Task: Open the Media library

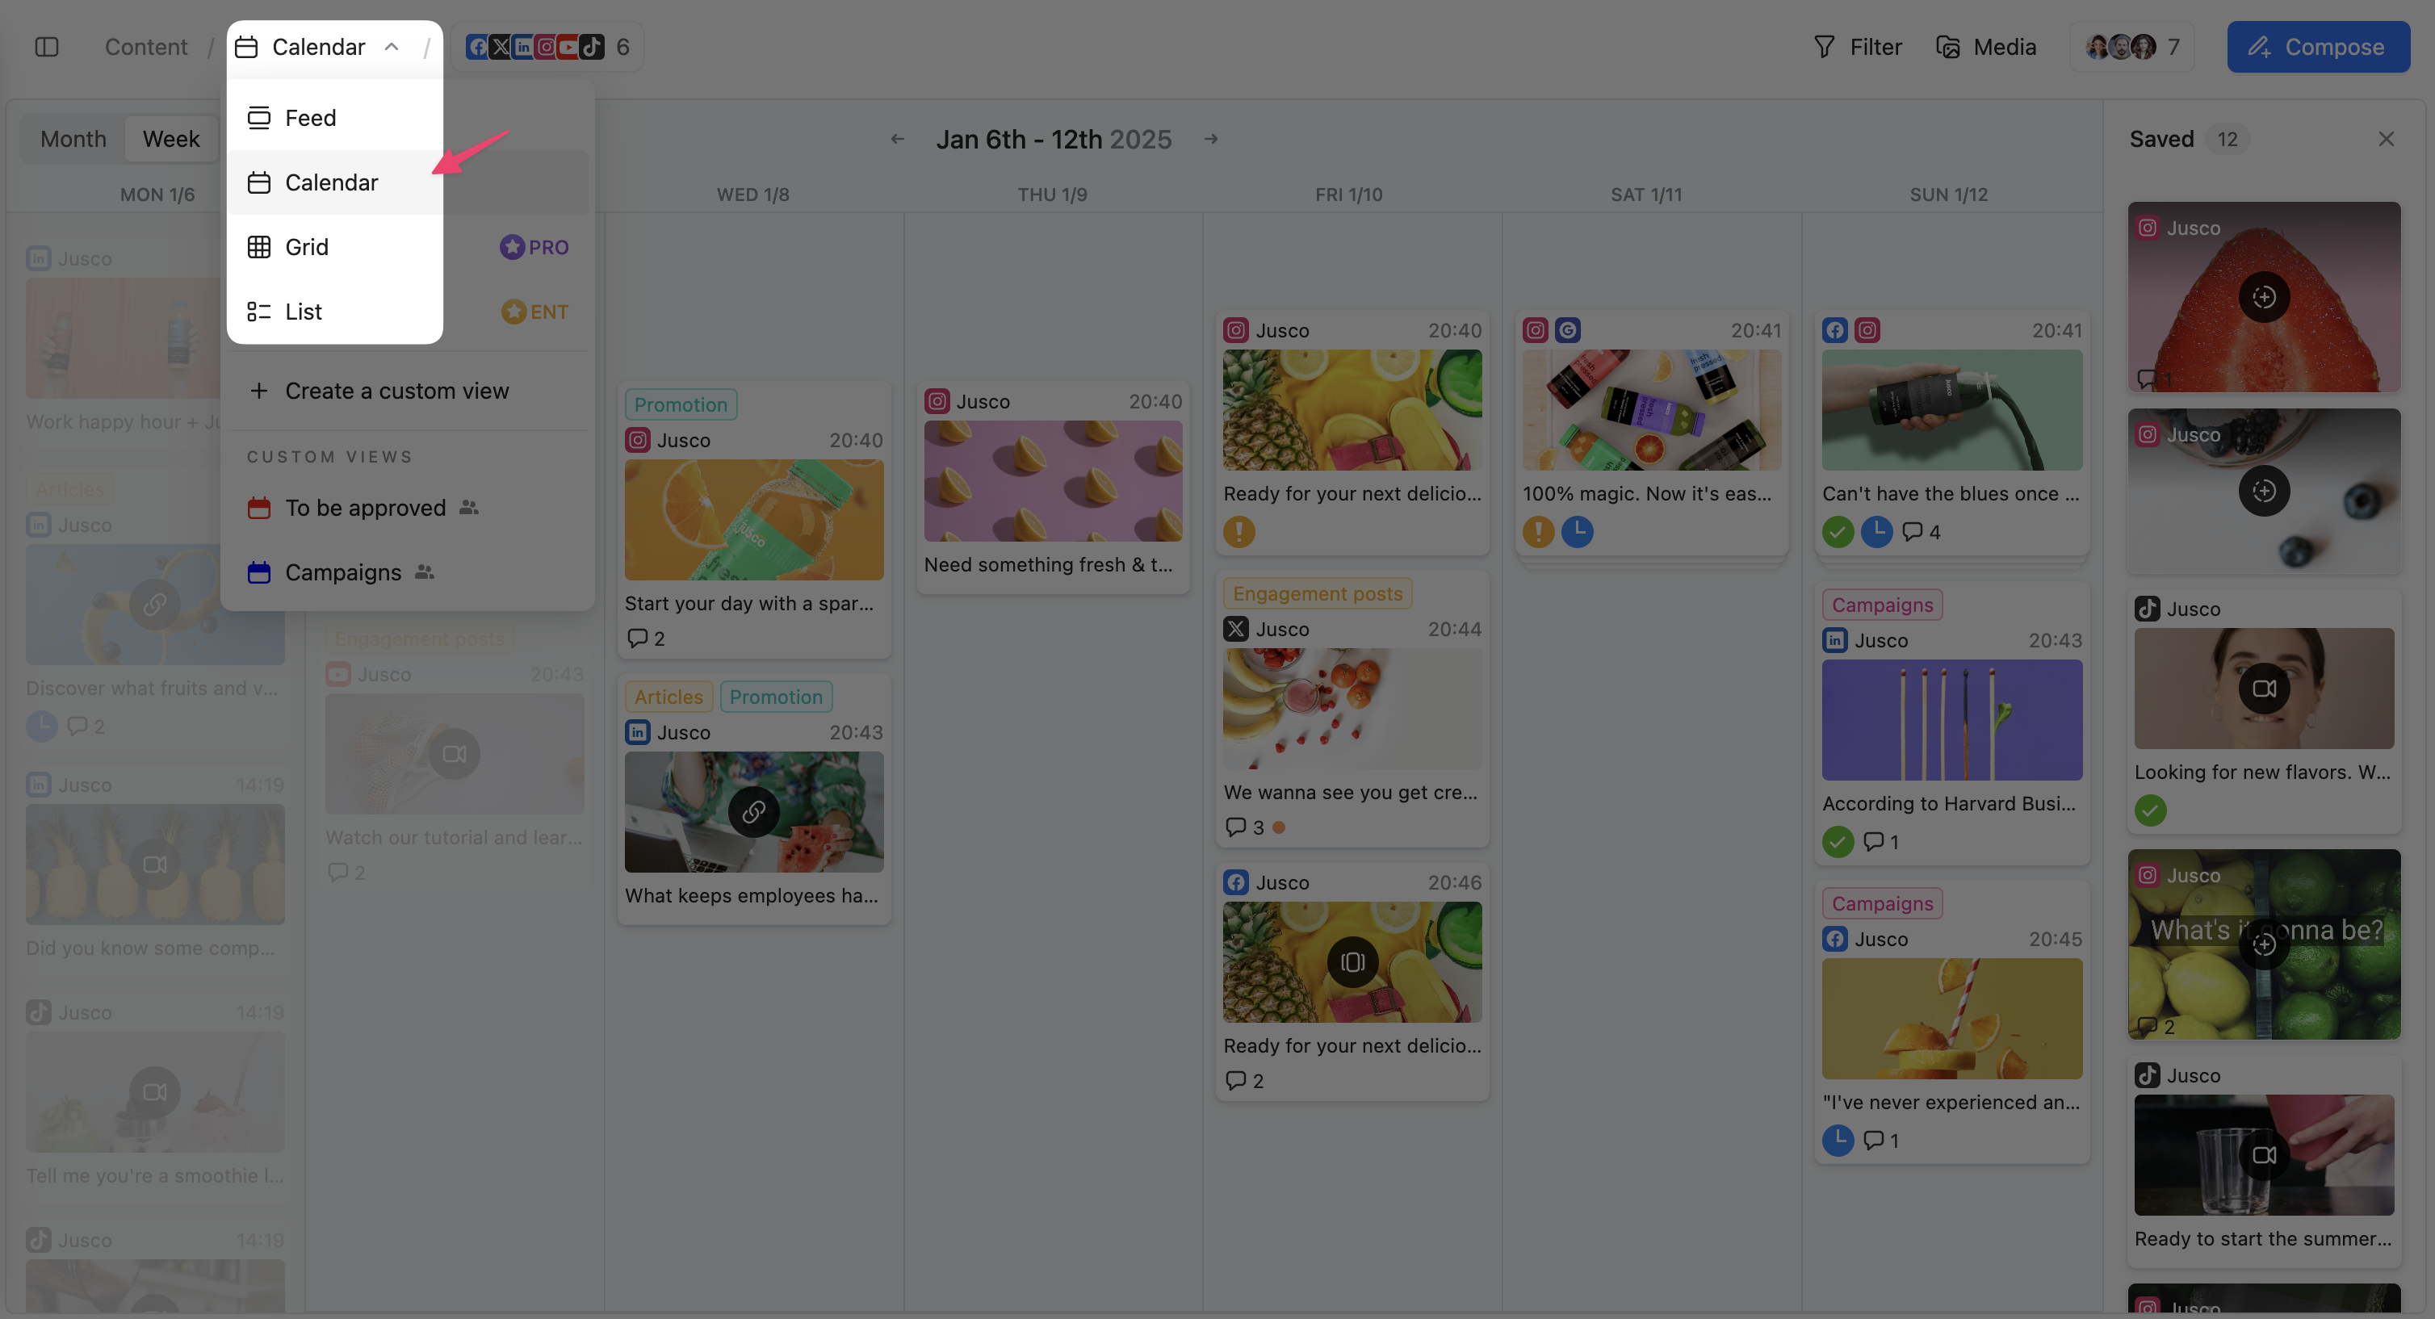Action: 1986,46
